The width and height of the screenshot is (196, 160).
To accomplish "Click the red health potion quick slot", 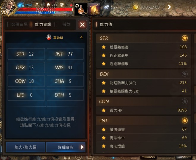I will (81, 9).
